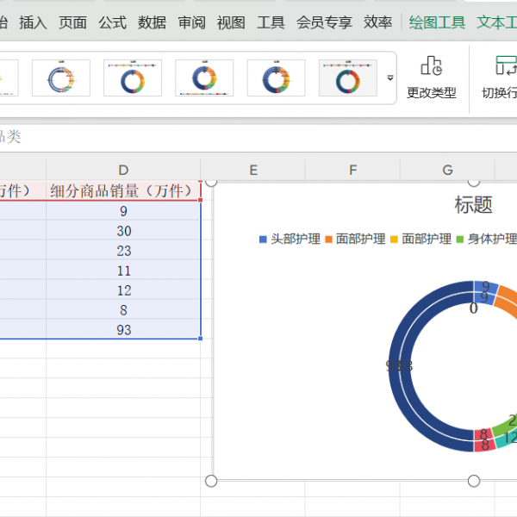Click the chart's bottom-left resize handle

pyautogui.click(x=211, y=481)
